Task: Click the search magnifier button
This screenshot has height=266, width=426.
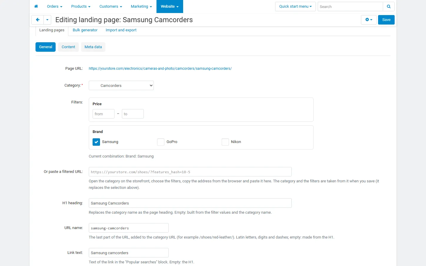Action: [x=389, y=7]
